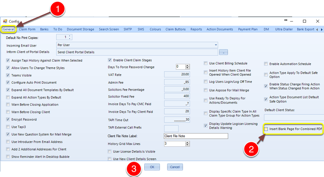Check Use Aspose For Mail Merge

pyautogui.click(x=206, y=90)
